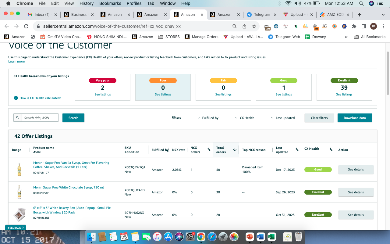390x244 pixels.
Task: Expand the Fulfilled by filter dropdown
Action: pyautogui.click(x=208, y=118)
